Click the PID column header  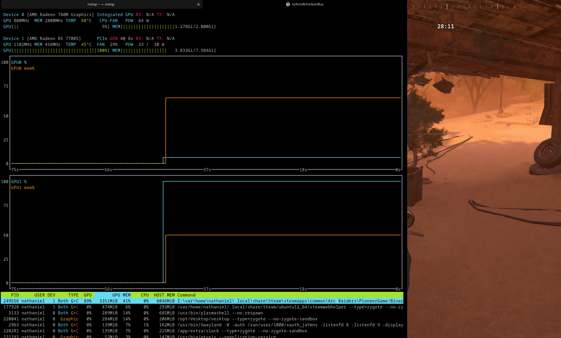(15, 295)
